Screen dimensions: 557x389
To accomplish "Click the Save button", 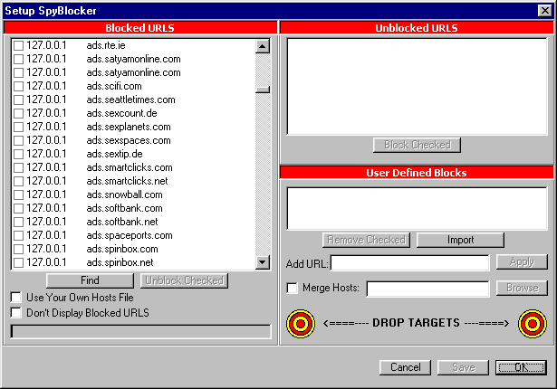I will (463, 367).
